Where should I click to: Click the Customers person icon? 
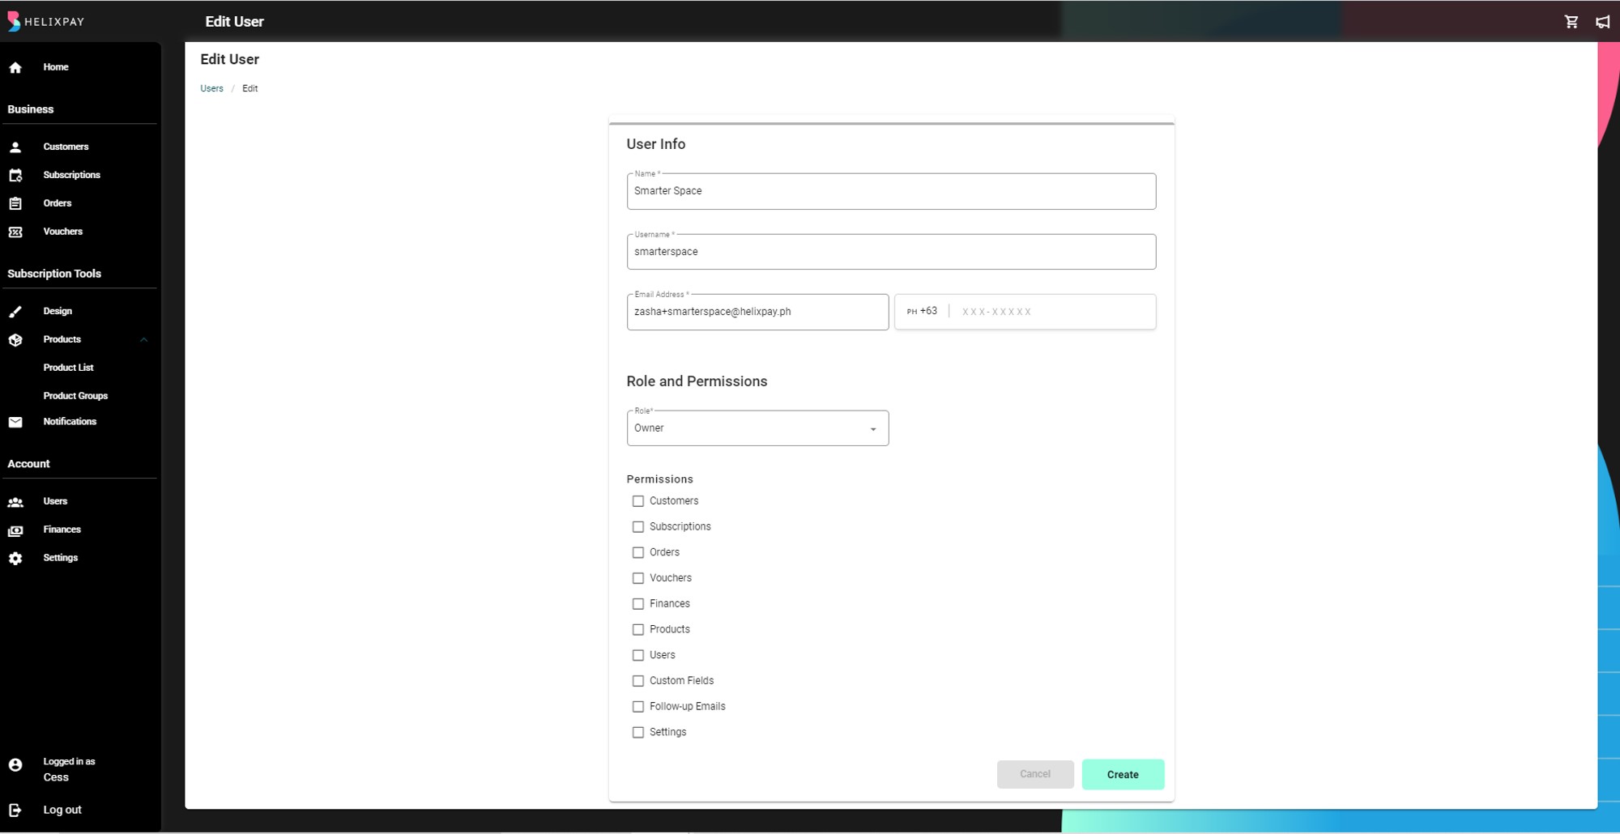pos(15,147)
